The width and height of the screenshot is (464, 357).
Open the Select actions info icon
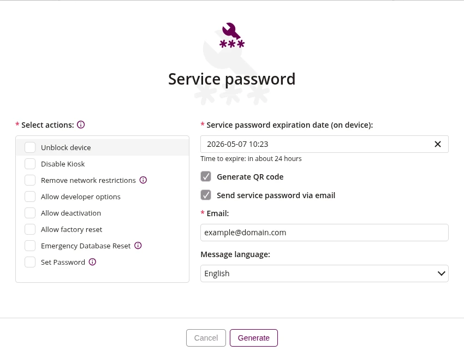(81, 124)
